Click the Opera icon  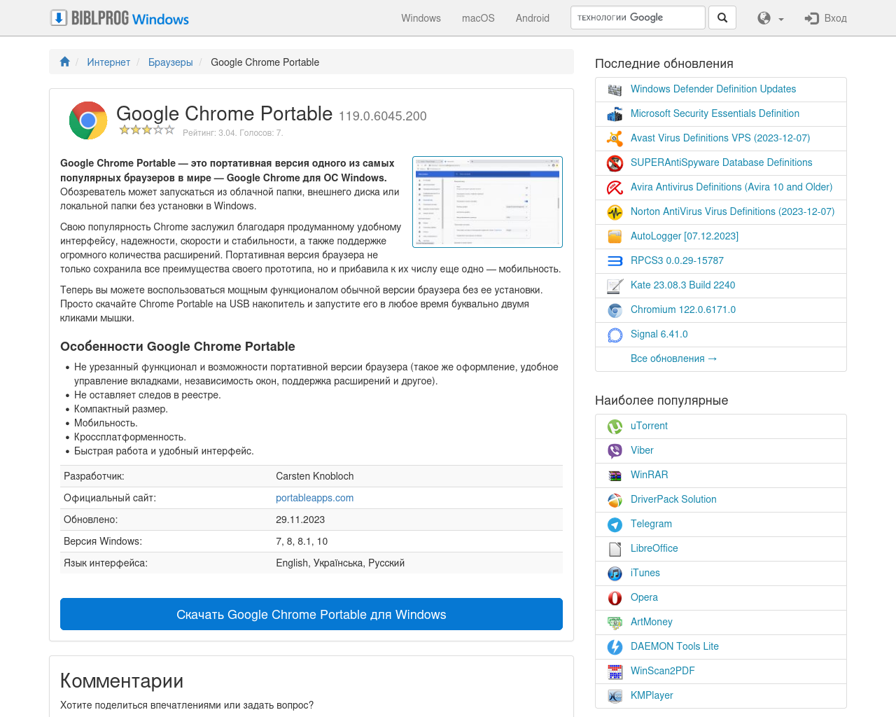coord(615,598)
